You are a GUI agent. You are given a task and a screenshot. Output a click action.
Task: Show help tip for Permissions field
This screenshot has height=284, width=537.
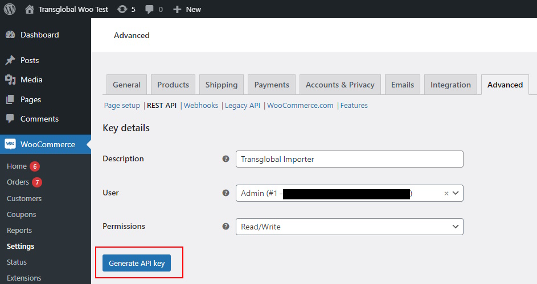[x=226, y=226]
